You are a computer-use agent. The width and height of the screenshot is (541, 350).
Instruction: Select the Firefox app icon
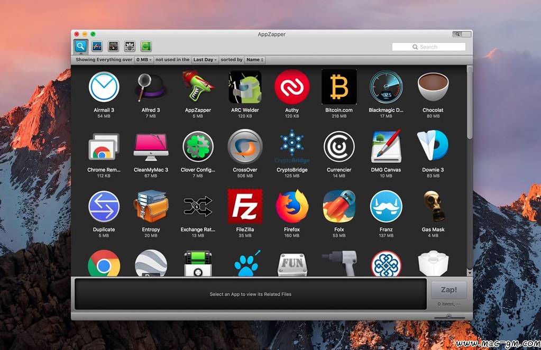point(292,206)
